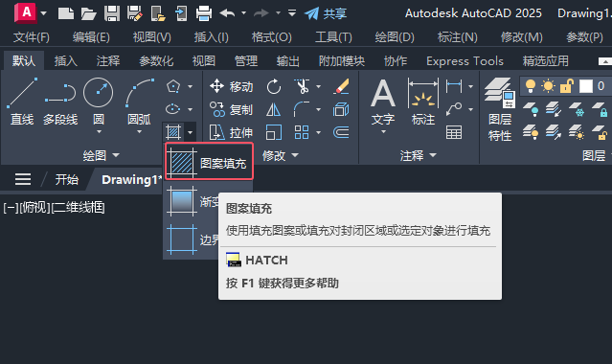Image resolution: width=612 pixels, height=364 pixels.
Task: Open the File (文件) menu
Action: [32, 37]
